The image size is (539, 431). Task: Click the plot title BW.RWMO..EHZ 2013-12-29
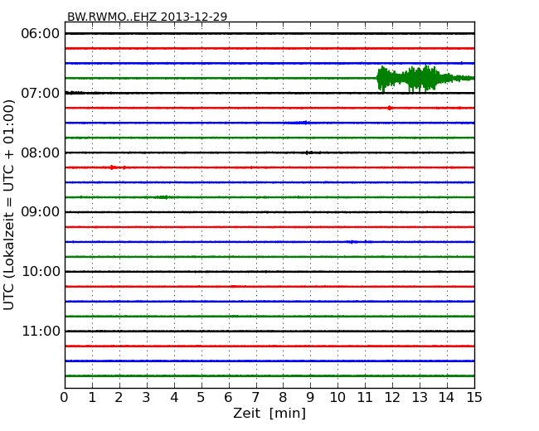click(x=147, y=17)
